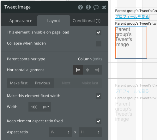
Task: Uncheck visible on page load checkbox
Action: click(x=99, y=33)
